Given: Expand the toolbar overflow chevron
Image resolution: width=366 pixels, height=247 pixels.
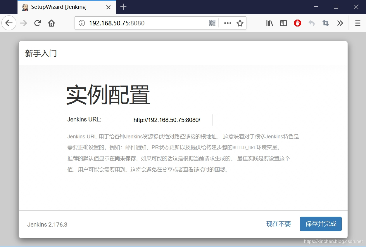Looking at the screenshot, I should click(x=340, y=23).
